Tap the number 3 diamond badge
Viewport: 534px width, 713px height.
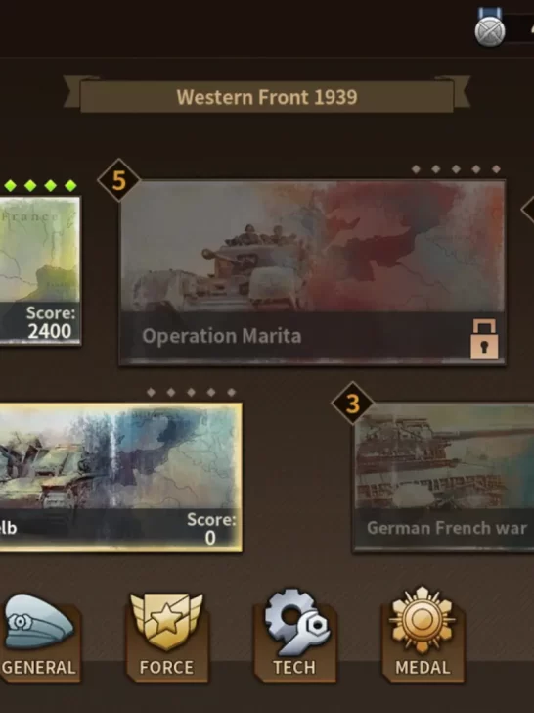coord(352,404)
